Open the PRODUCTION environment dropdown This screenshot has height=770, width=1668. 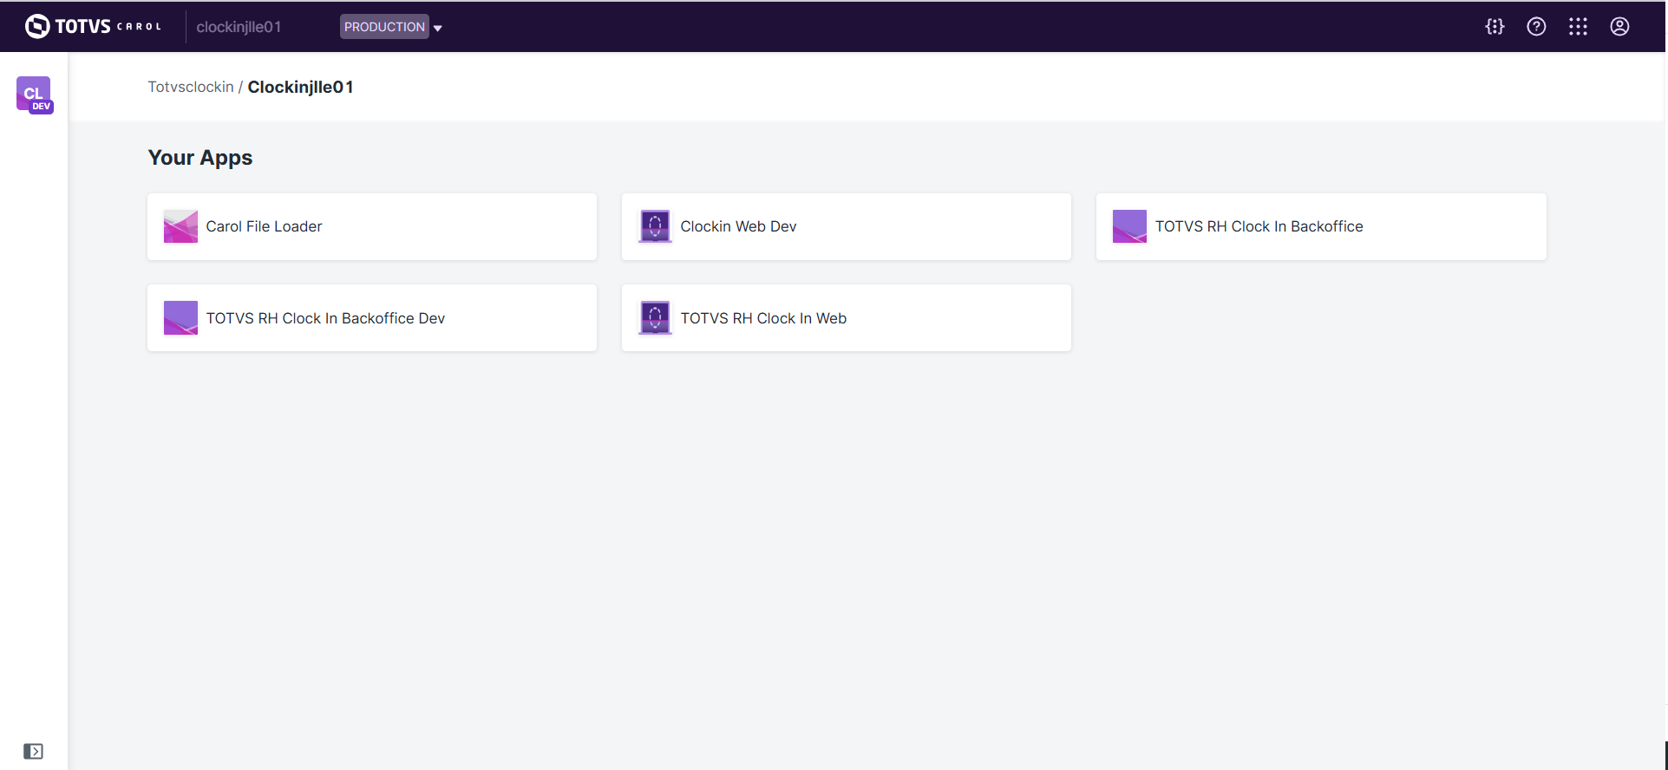(391, 27)
